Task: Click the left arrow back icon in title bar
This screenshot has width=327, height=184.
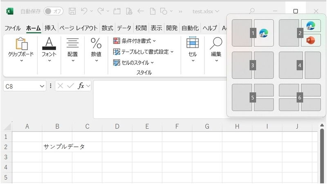Action: pyautogui.click(x=141, y=11)
